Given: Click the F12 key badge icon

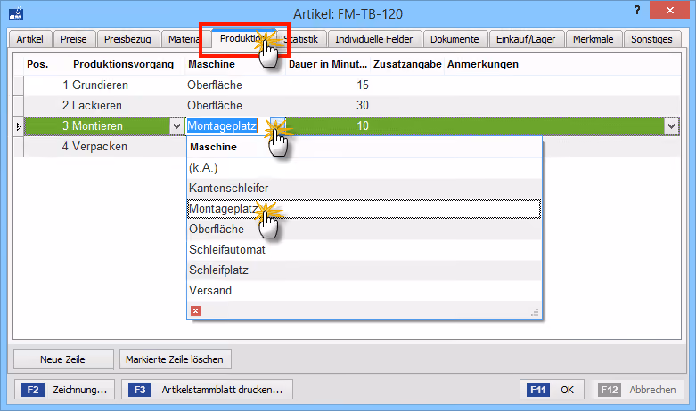Looking at the screenshot, I should pos(609,390).
